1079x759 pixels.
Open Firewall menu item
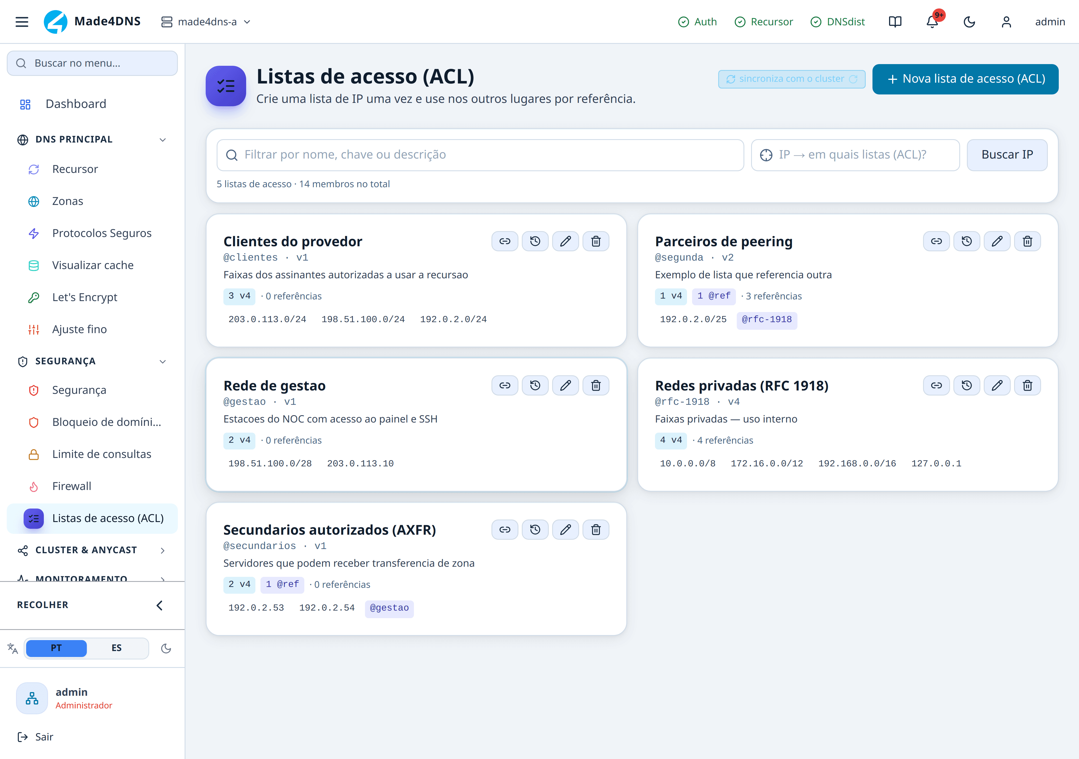(x=92, y=486)
